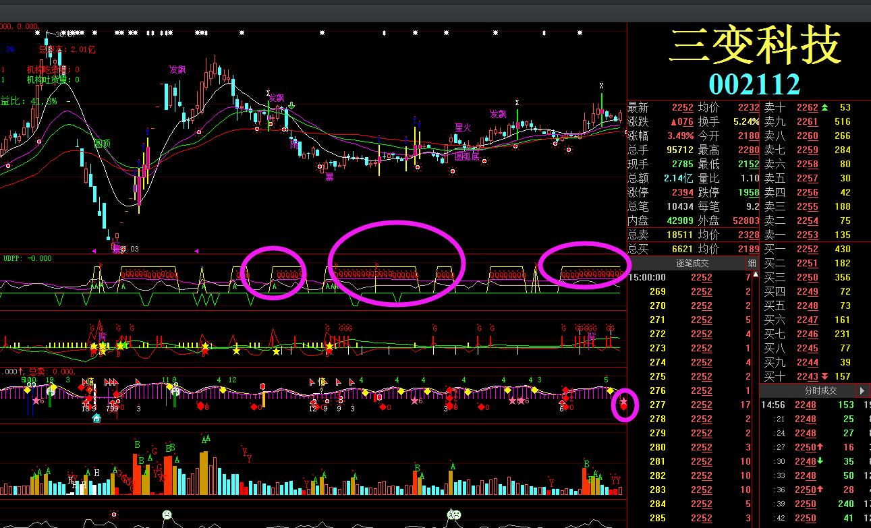Click the 买九 price 2244
Screen dimensions: 871x528
point(808,362)
